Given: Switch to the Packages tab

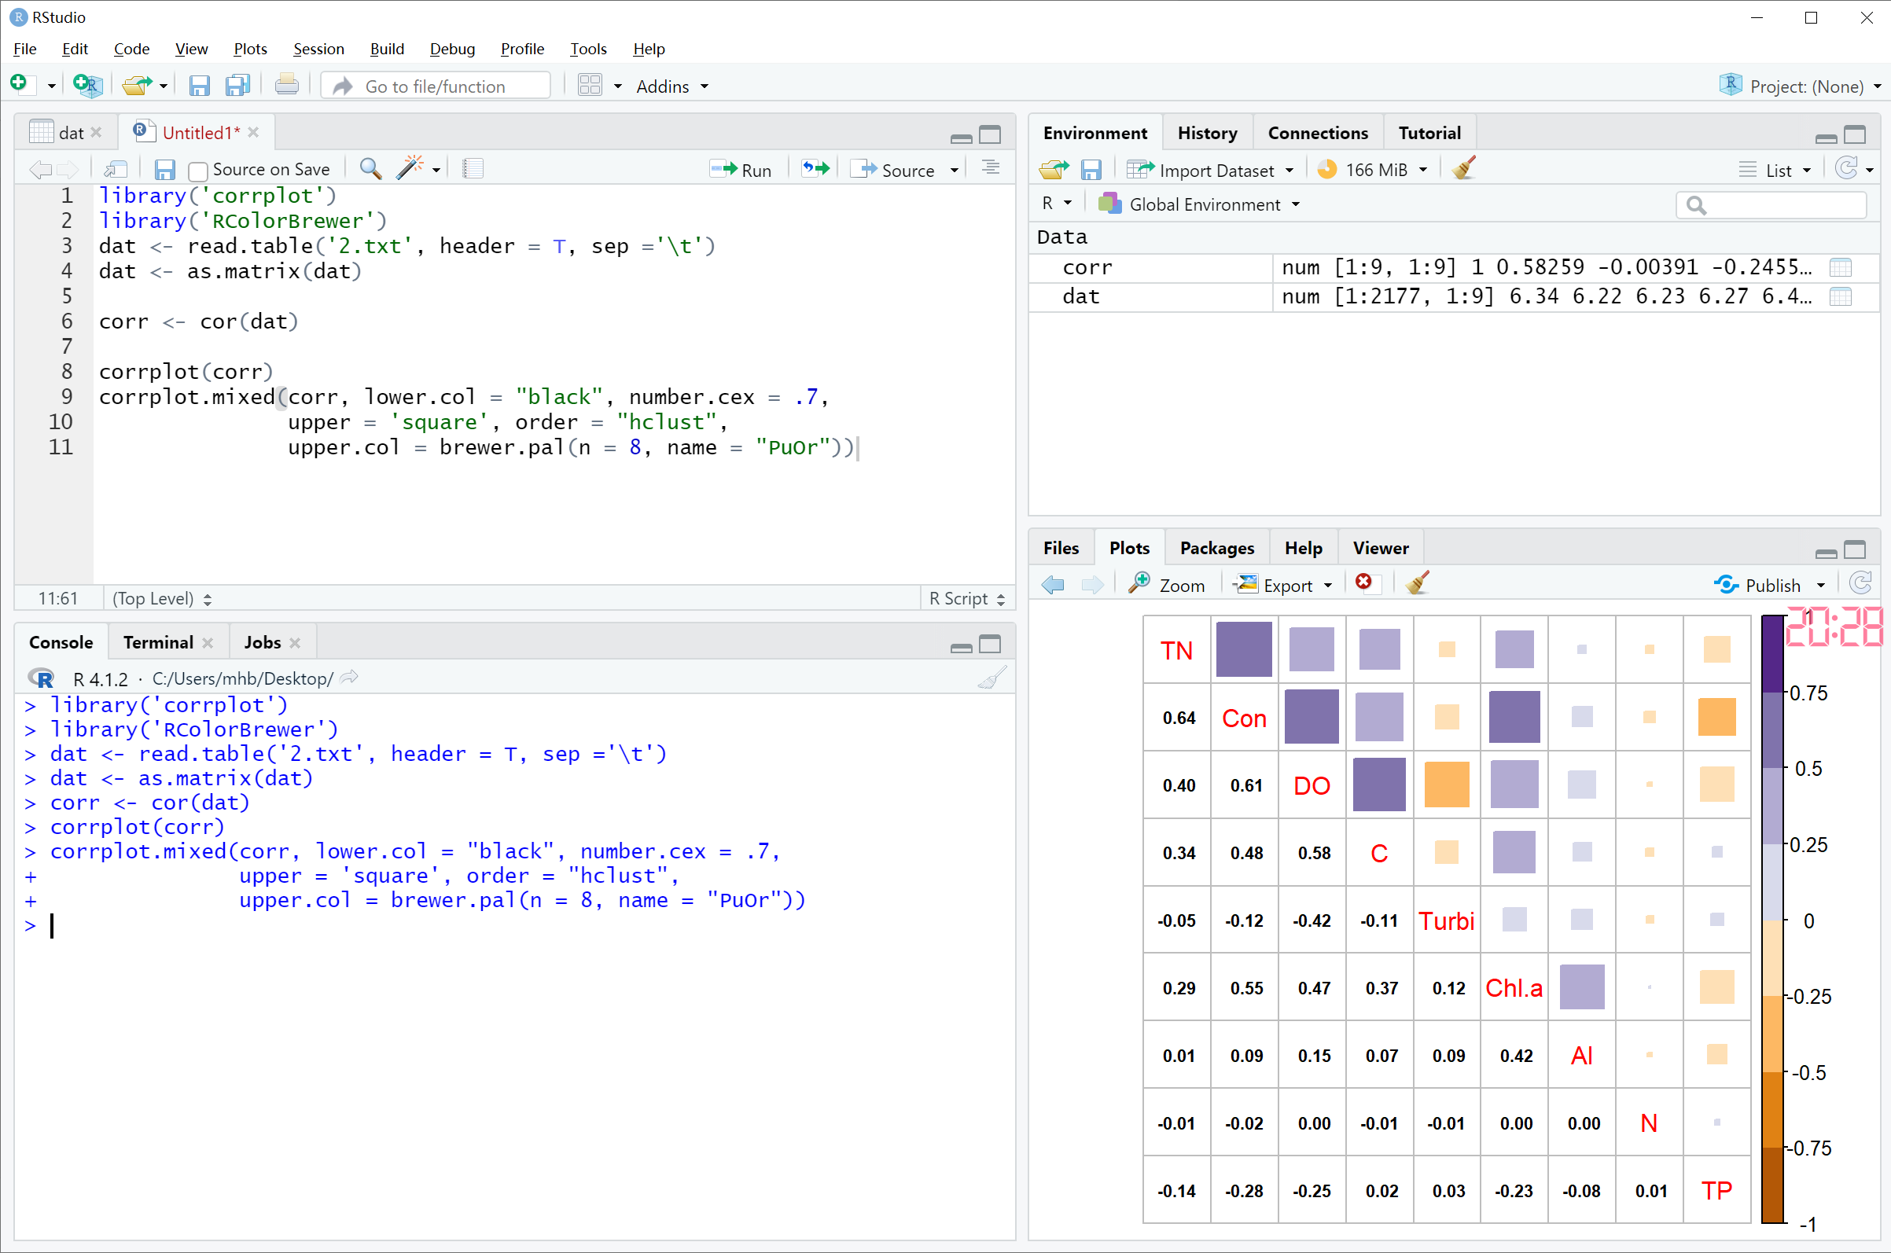Looking at the screenshot, I should click(x=1216, y=548).
